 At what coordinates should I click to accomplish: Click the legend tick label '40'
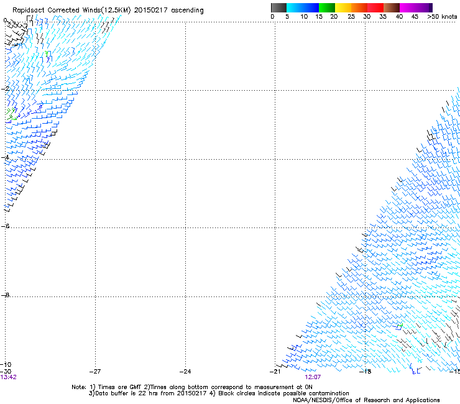399,16
